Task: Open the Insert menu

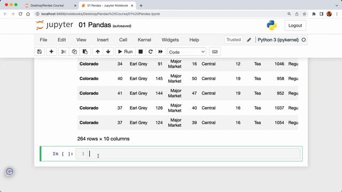Action: 103,40
